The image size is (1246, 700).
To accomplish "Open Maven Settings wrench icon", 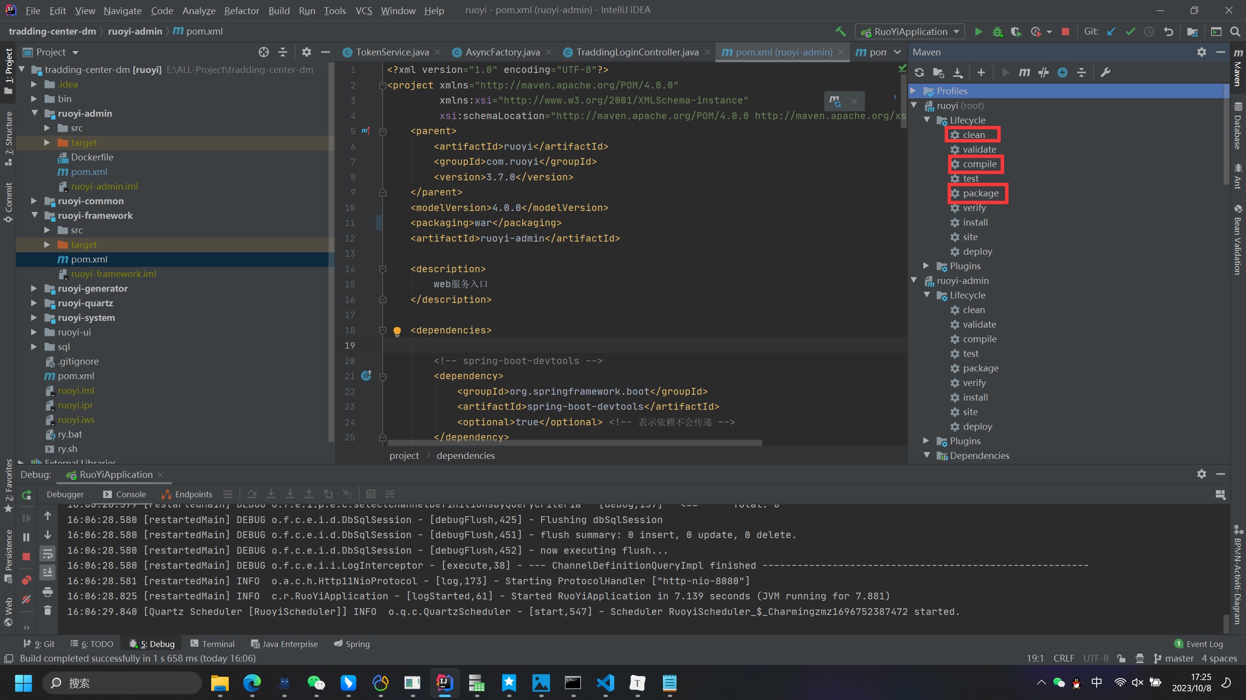I will 1105,72.
